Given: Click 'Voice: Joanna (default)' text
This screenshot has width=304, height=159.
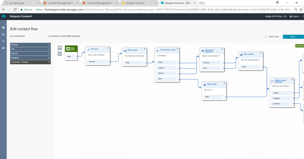Looking at the screenshot, I should pos(96,55).
